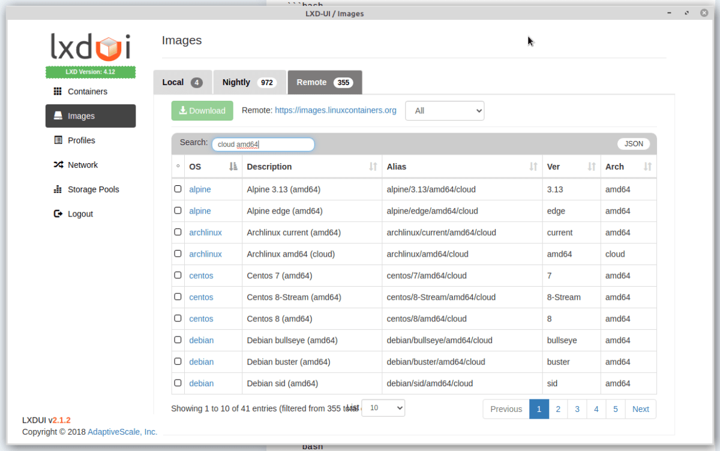Select the Remote images tab

(x=325, y=82)
